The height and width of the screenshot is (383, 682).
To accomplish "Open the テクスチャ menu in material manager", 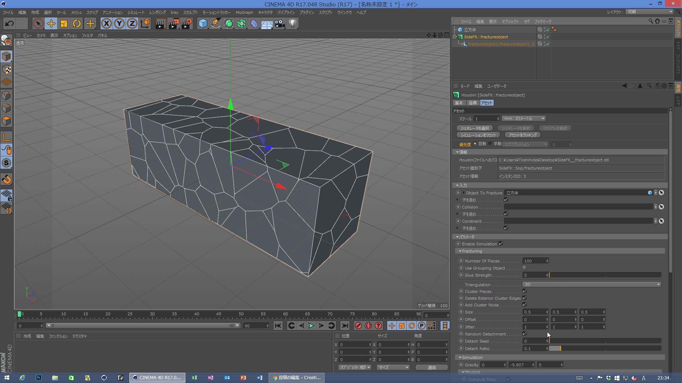I will pyautogui.click(x=79, y=336).
